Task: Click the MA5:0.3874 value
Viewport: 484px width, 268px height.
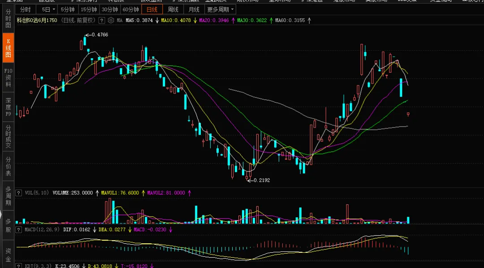Action: (x=139, y=20)
